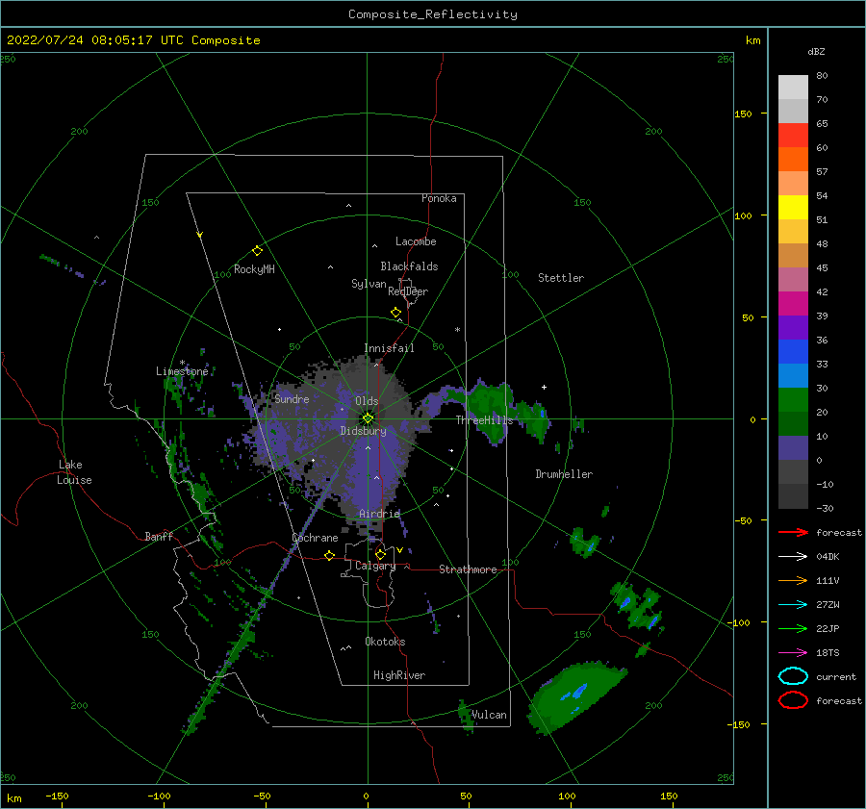Click the asterisk marker above Limestone

point(182,363)
